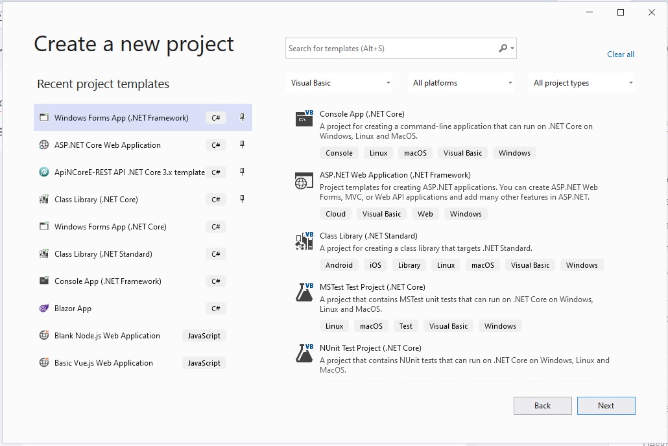Unpin ASP.NET Core Web Application template

pos(242,145)
